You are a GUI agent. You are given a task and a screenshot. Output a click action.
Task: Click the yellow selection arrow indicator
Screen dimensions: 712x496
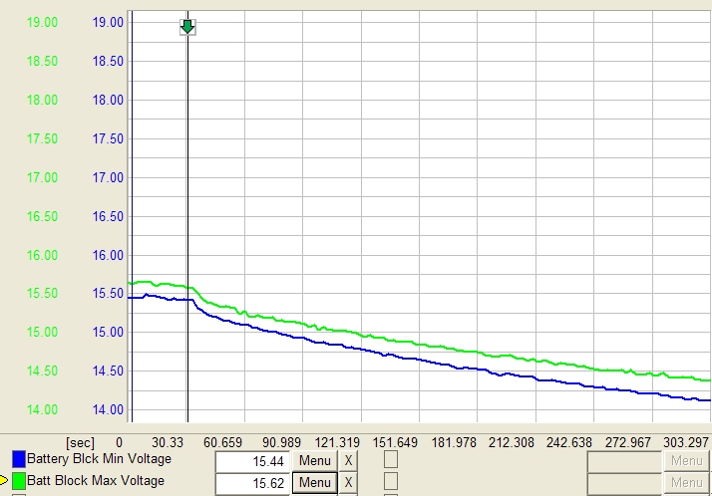(x=4, y=480)
